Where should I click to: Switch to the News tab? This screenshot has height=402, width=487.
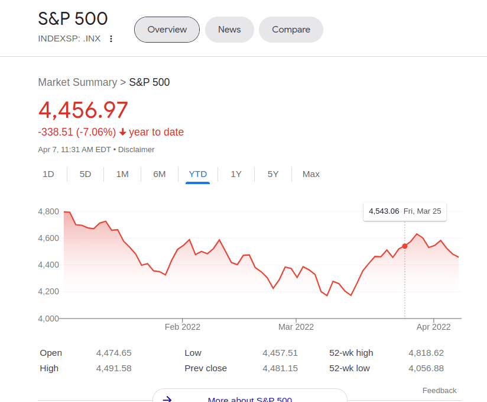point(229,30)
